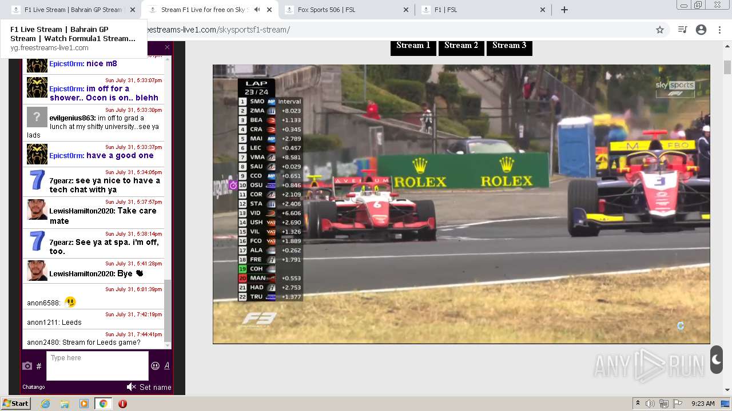This screenshot has width=732, height=411.
Task: Open Chrome three-dot menu
Action: click(719, 30)
